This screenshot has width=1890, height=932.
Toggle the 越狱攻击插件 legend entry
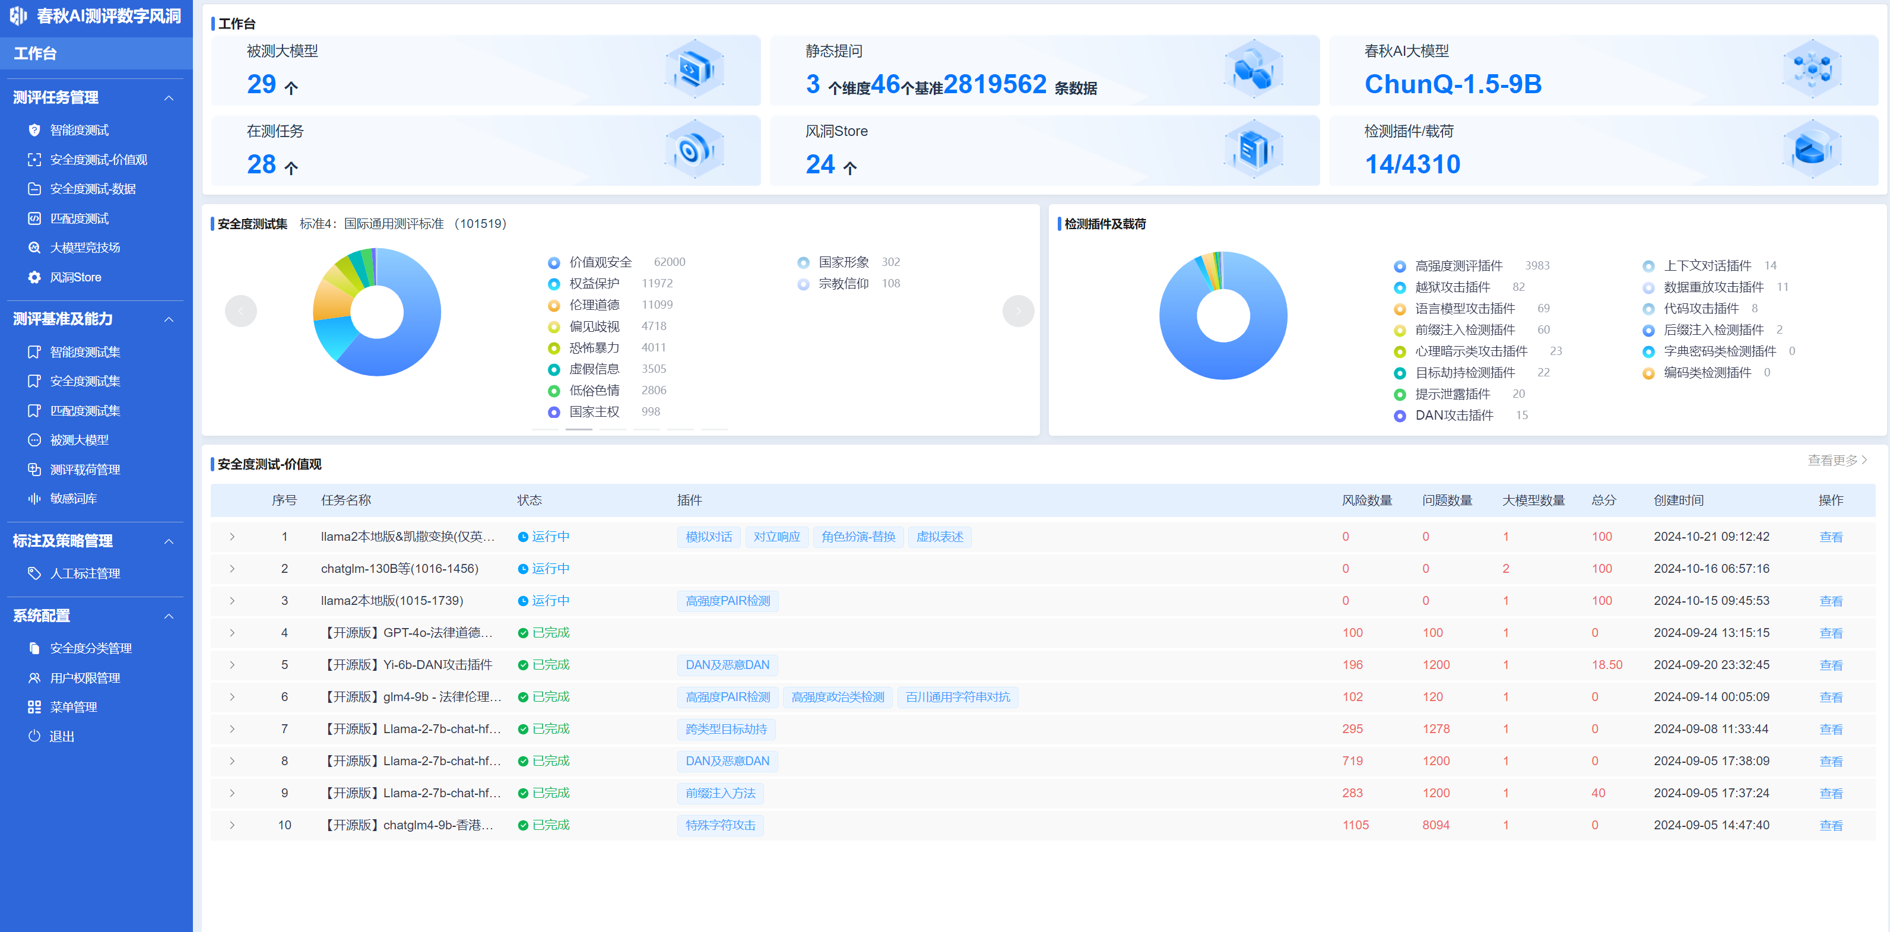[1458, 287]
